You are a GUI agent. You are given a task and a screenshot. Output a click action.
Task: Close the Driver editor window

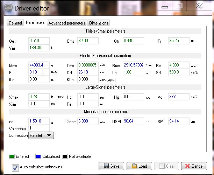(199, 6)
